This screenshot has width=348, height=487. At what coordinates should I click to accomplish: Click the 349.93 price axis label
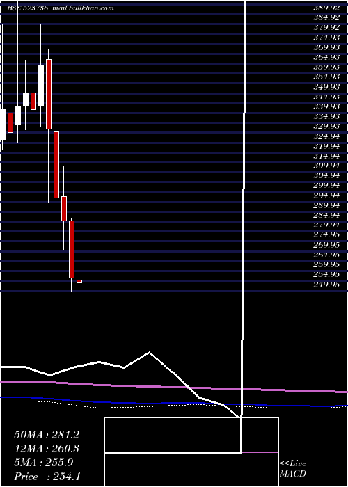tap(326, 87)
